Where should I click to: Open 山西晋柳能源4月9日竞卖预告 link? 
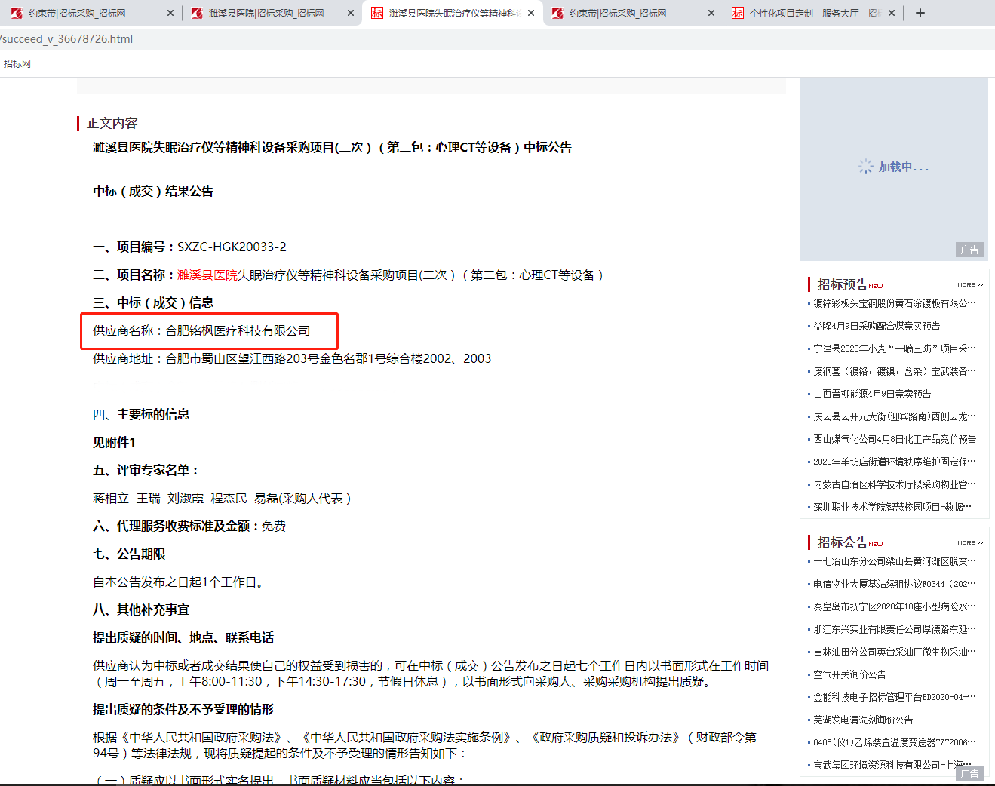click(x=872, y=394)
